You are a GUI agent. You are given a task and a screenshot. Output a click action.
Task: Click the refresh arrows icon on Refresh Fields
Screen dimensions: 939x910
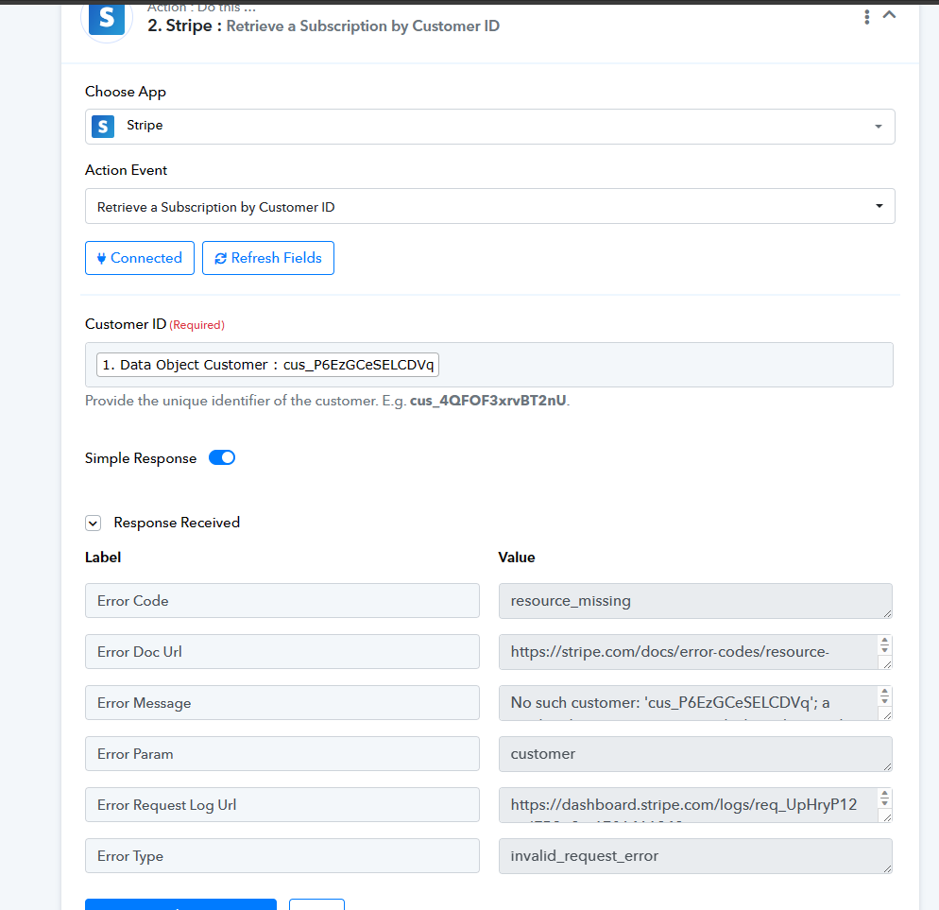[x=220, y=258]
